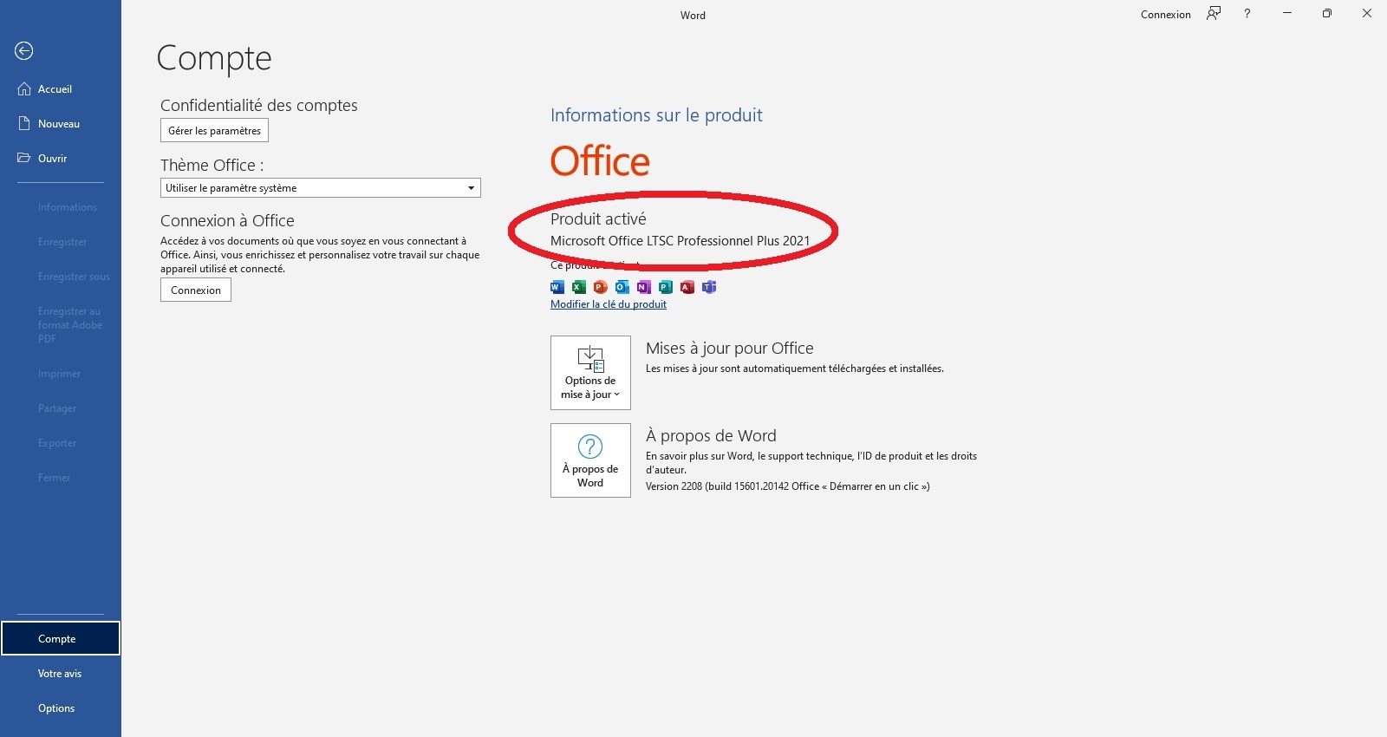Open Votre avis in the sidebar
The image size is (1387, 737).
(61, 674)
